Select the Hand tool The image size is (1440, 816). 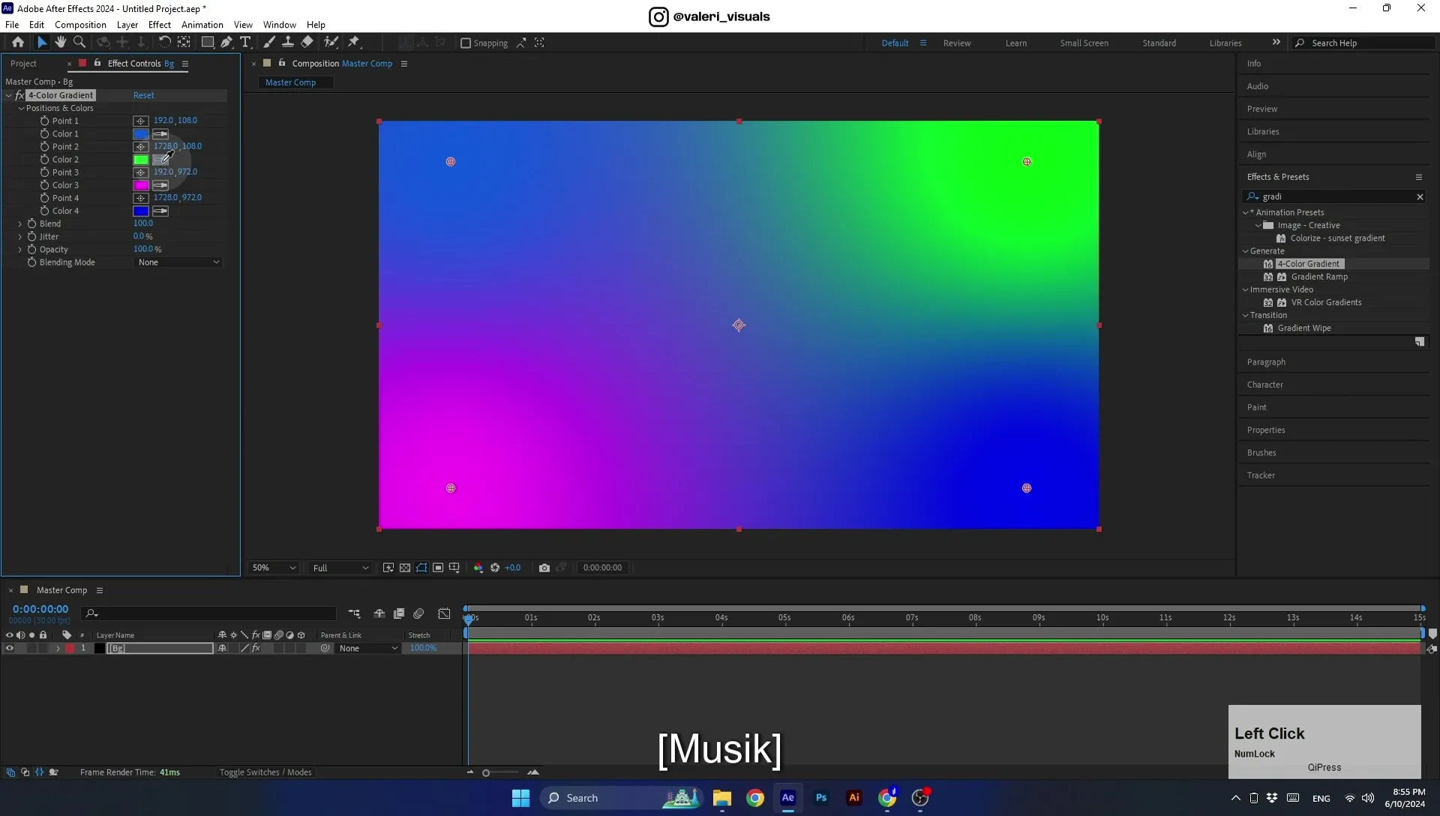point(61,43)
